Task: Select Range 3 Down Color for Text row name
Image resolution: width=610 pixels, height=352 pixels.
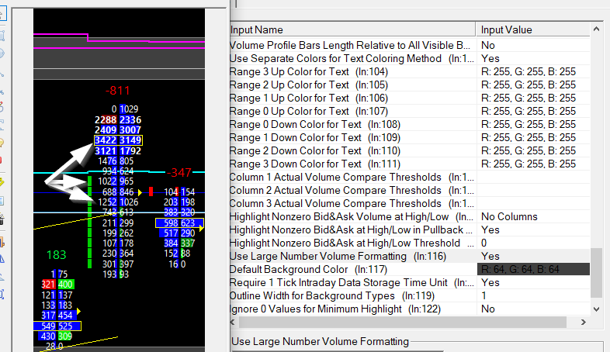Action: 353,164
